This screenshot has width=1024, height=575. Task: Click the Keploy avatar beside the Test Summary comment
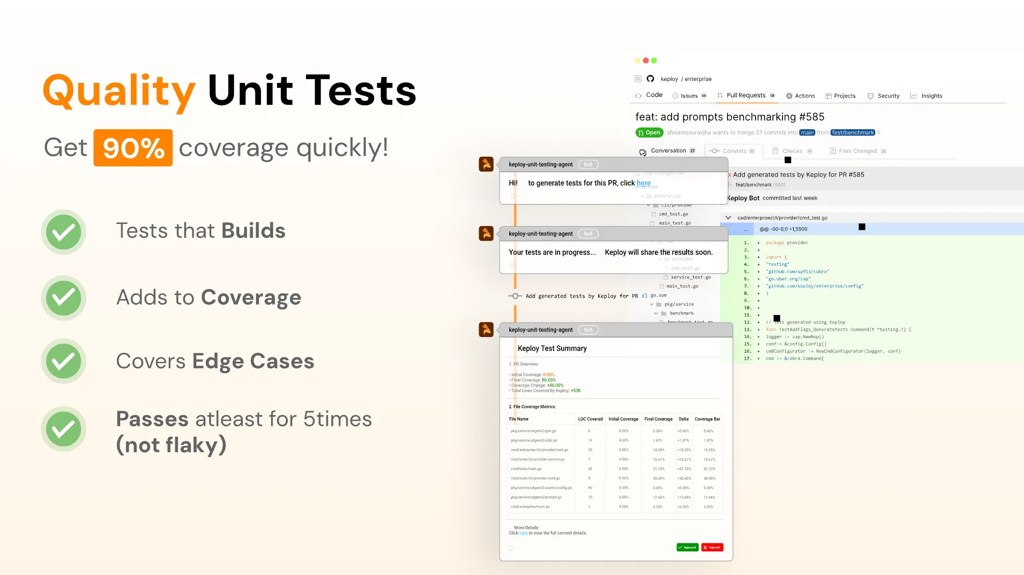[x=486, y=329]
